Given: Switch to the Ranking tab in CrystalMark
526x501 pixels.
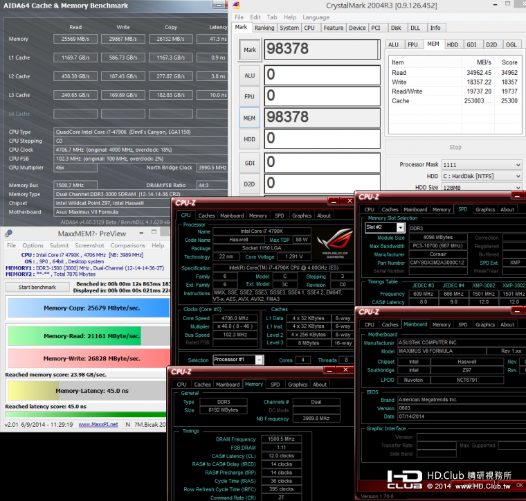Looking at the screenshot, I should [x=264, y=28].
